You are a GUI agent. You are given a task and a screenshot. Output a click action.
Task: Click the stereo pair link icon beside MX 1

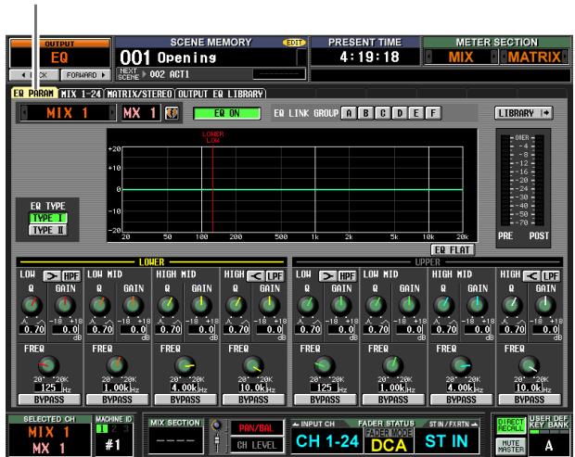(172, 113)
